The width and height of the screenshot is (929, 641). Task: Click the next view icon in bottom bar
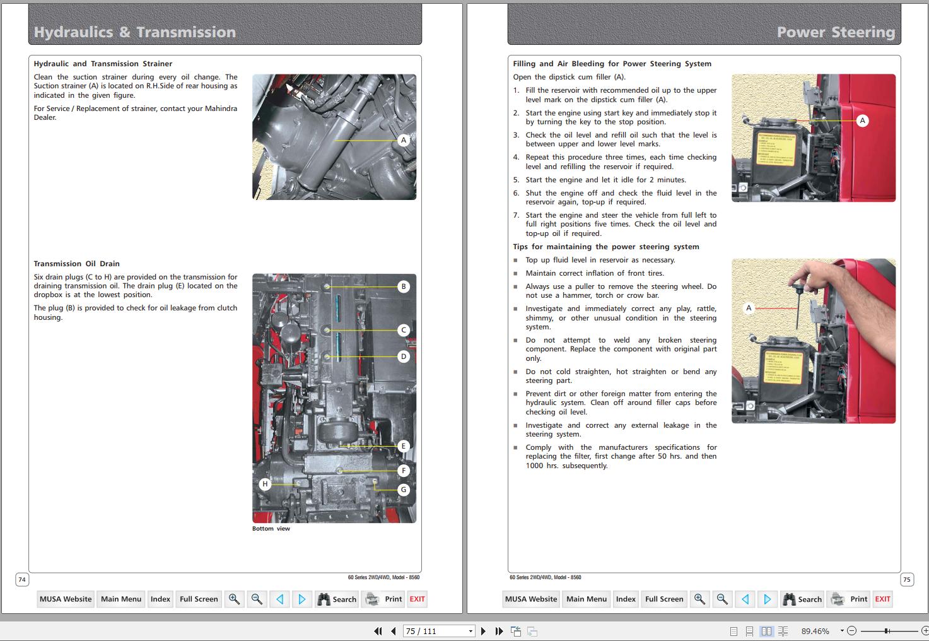point(532,631)
